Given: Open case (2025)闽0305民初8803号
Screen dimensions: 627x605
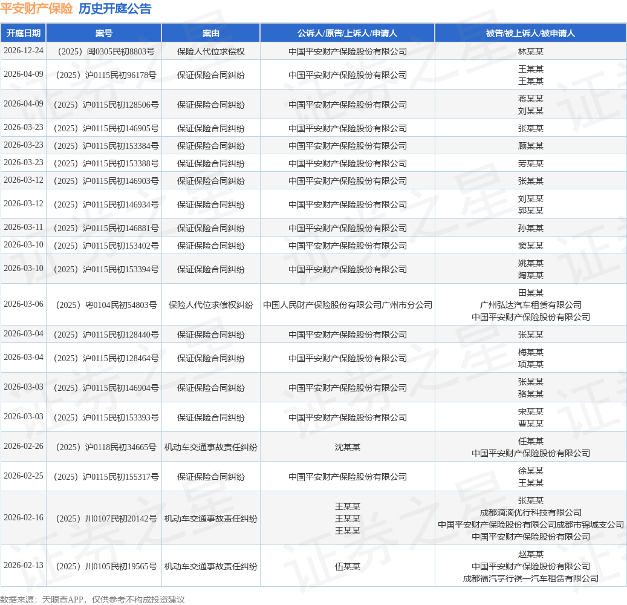Looking at the screenshot, I should pos(104,51).
